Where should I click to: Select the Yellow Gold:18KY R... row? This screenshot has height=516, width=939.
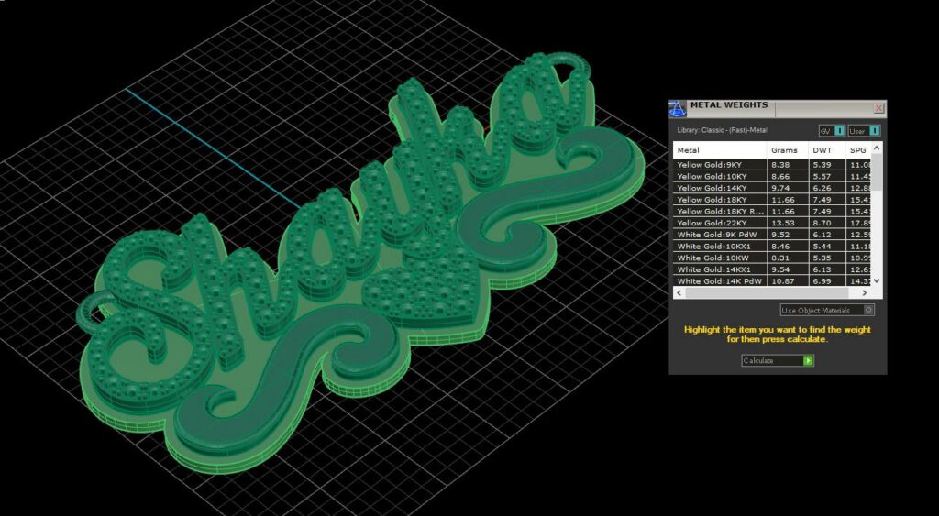pyautogui.click(x=772, y=212)
